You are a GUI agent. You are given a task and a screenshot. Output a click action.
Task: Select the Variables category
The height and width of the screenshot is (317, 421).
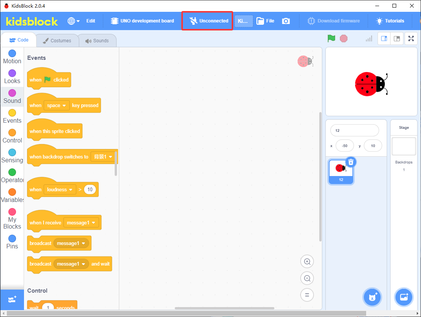pyautogui.click(x=12, y=196)
